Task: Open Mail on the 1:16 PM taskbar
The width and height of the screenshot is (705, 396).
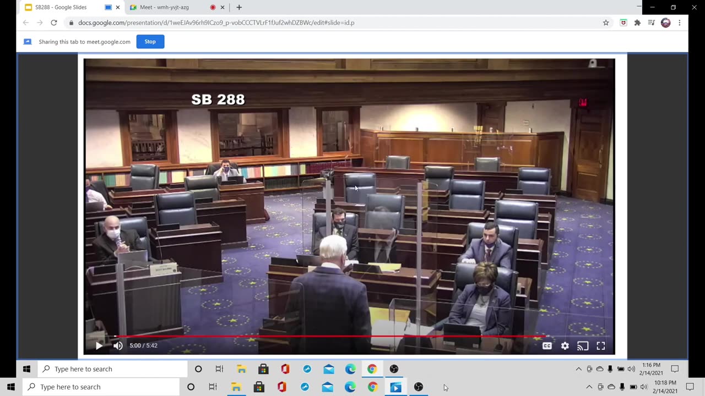Action: pos(329,369)
